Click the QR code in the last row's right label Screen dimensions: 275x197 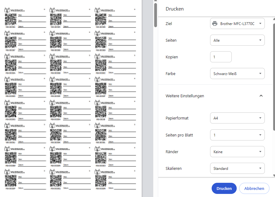point(100,180)
